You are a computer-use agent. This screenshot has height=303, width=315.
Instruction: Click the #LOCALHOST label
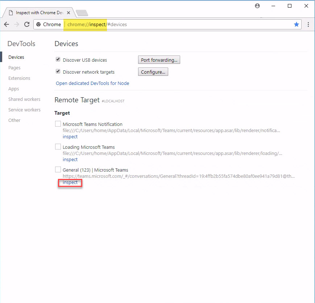(113, 101)
